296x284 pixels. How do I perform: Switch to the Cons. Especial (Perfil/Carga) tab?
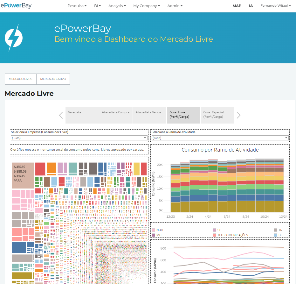(217, 115)
